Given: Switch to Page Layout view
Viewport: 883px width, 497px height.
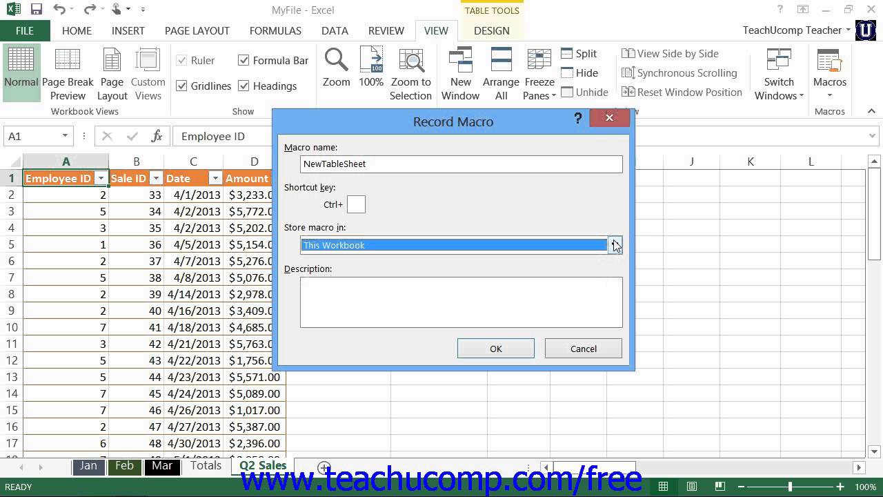Looking at the screenshot, I should 112,75.
